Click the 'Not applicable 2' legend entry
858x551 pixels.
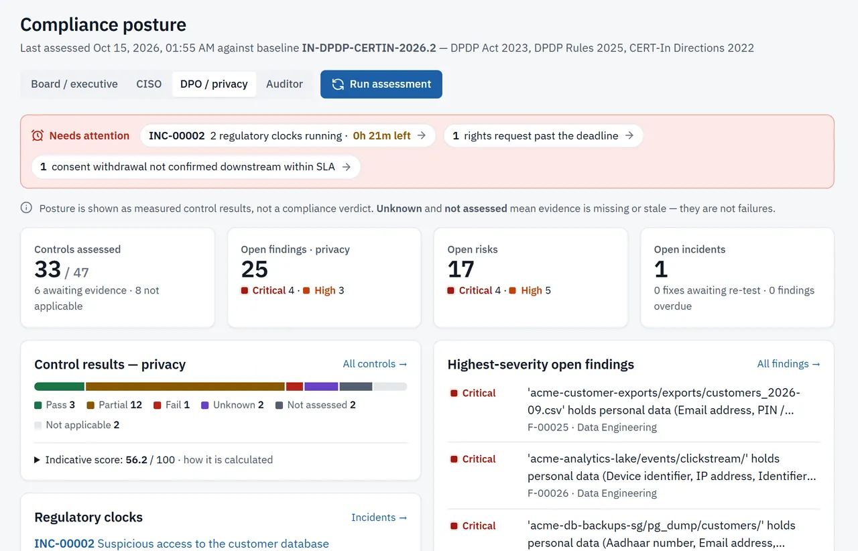[77, 425]
